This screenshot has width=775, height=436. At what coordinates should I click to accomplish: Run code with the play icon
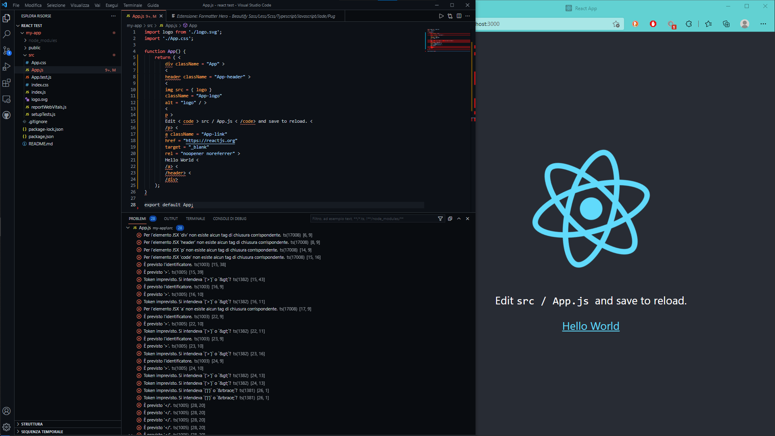pyautogui.click(x=441, y=16)
